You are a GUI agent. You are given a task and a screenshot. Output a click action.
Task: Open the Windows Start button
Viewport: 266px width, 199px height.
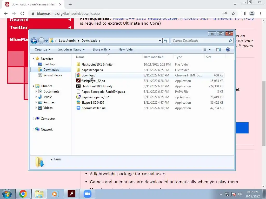pyautogui.click(x=7, y=194)
